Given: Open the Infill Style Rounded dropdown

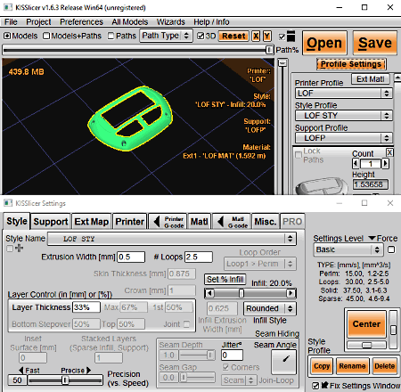Looking at the screenshot, I should 269,308.
